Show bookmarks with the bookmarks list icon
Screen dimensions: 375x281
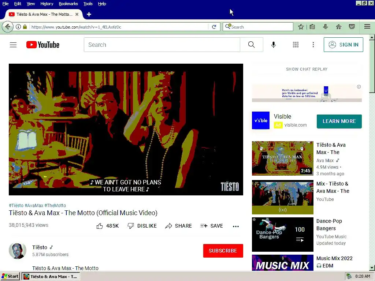pos(312,27)
